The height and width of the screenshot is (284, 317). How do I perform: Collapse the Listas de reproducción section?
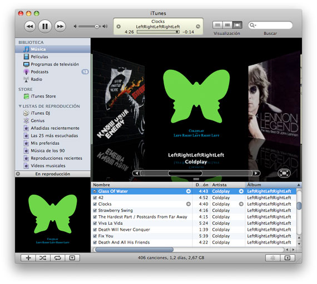click(x=20, y=106)
